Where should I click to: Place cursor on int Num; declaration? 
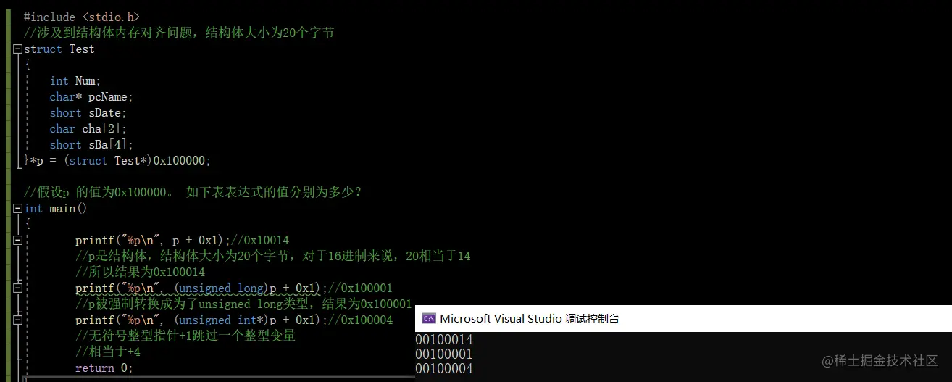pos(75,81)
